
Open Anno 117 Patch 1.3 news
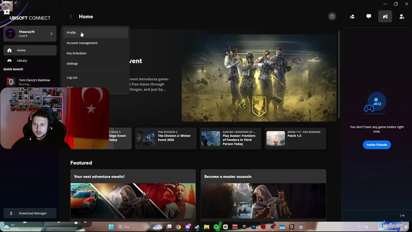[x=295, y=139]
